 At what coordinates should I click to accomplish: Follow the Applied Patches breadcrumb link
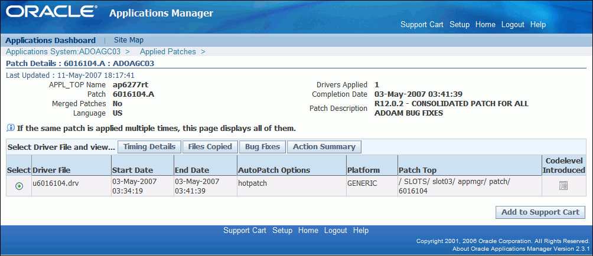168,51
